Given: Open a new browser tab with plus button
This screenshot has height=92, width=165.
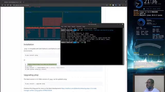Looking at the screenshot, I should pyautogui.click(x=23, y=2).
